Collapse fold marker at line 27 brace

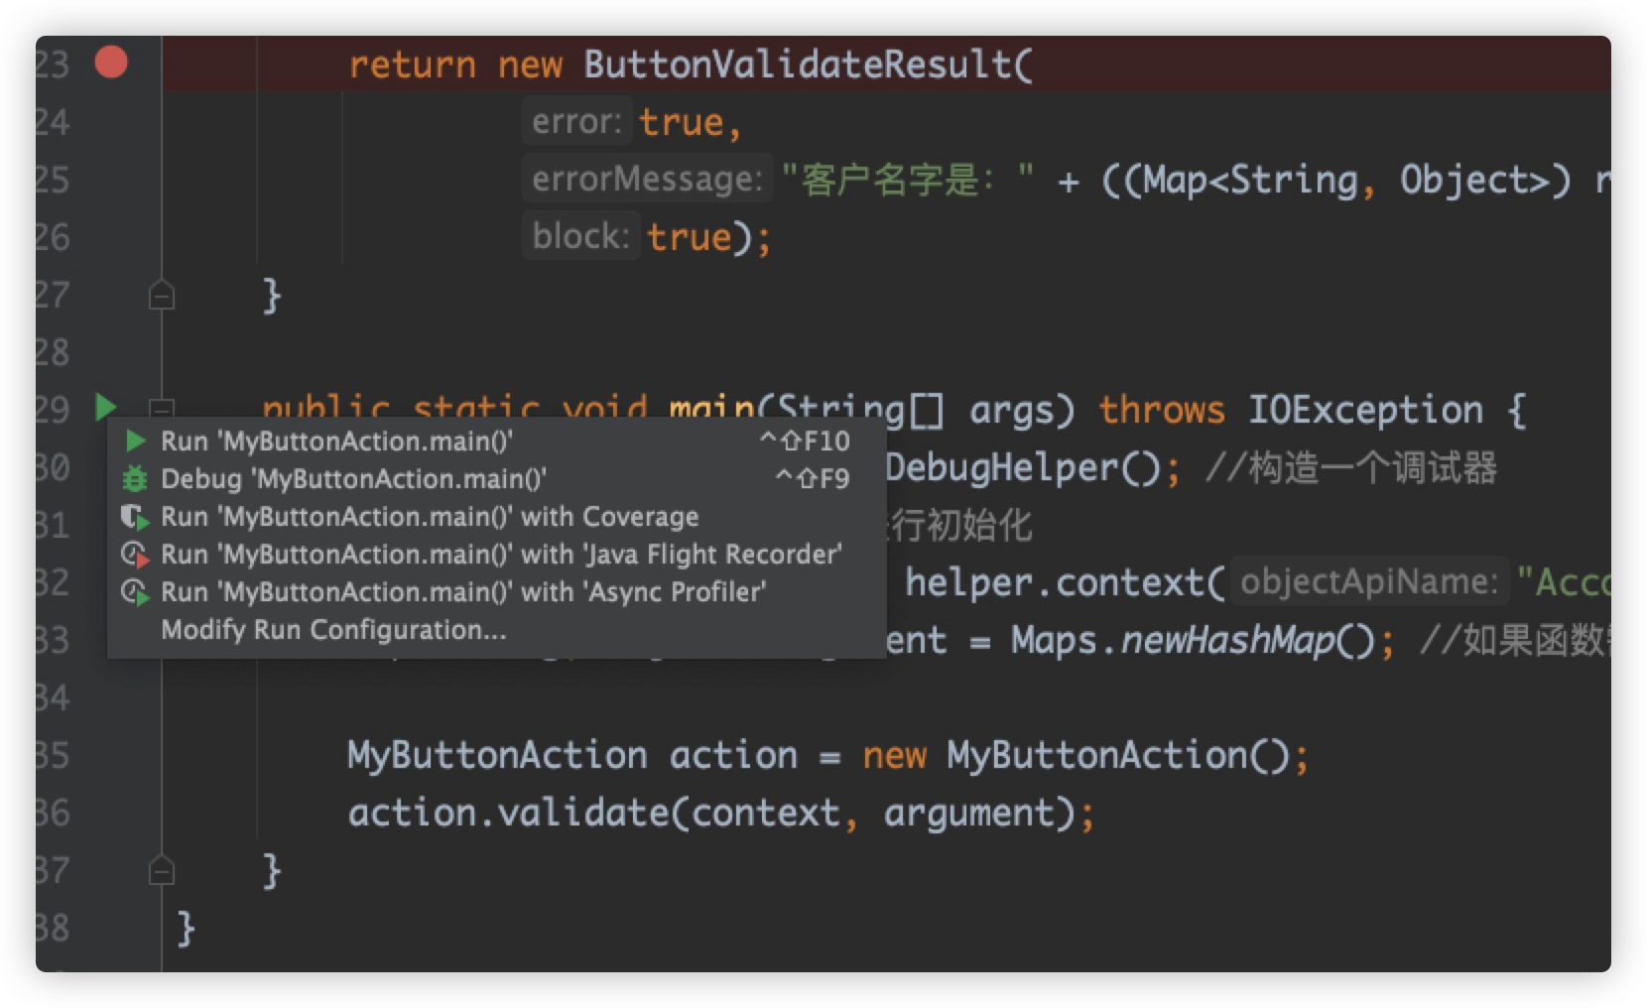[161, 295]
